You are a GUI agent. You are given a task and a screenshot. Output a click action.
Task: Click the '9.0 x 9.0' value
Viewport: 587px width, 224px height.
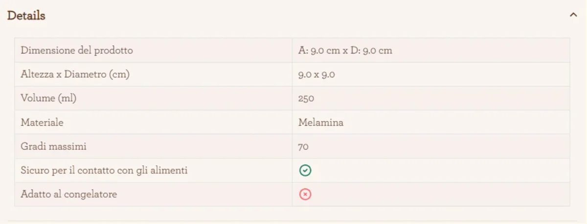point(316,74)
